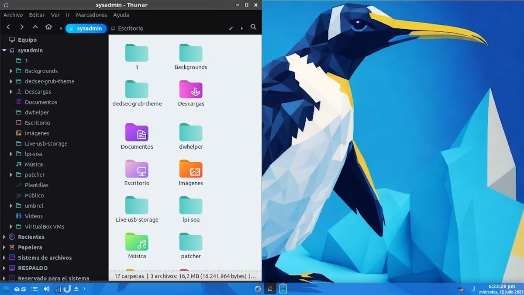Select Recientes in the side pane
This screenshot has width=524, height=295.
coord(31,237)
